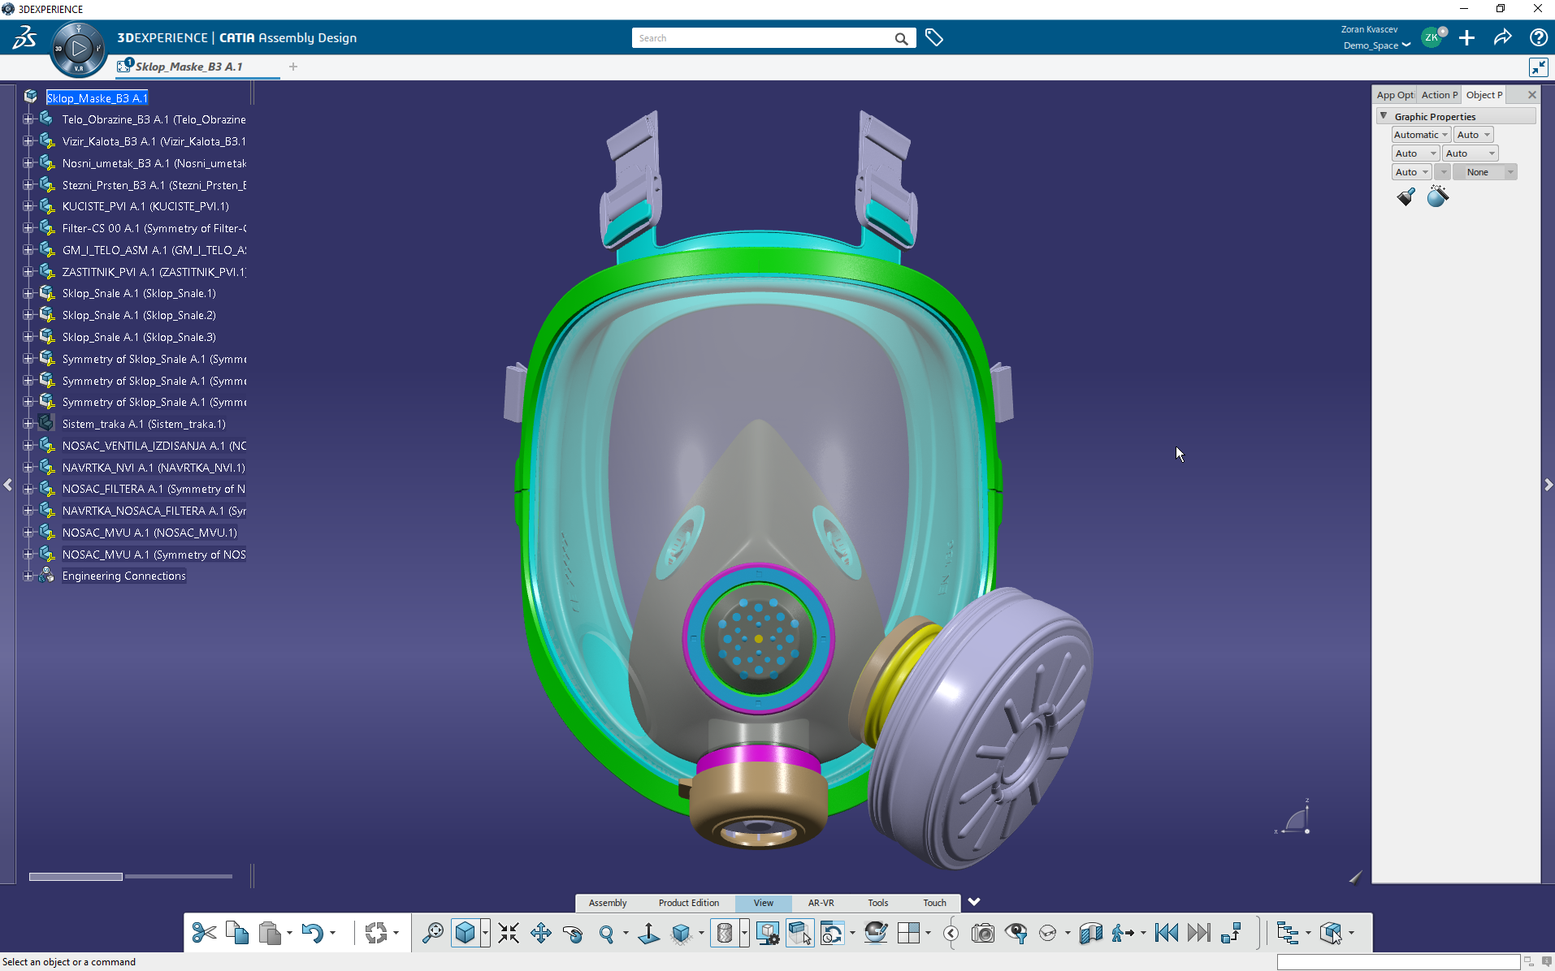Viewport: 1555px width, 971px height.
Task: Toggle the shaded cube view mode button
Action: pos(465,933)
